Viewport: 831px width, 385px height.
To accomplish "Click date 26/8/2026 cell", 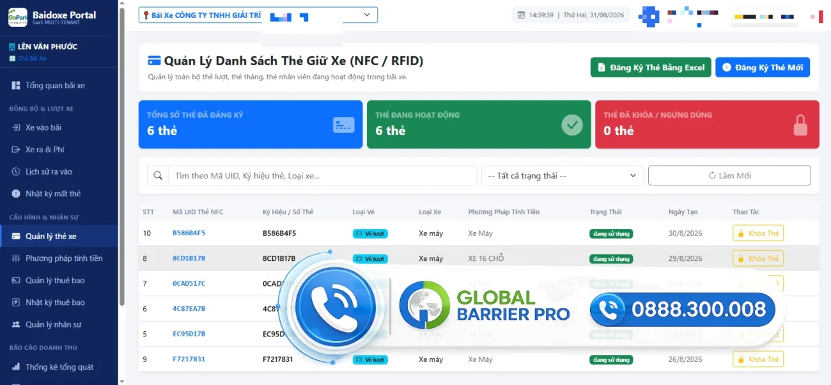I will pos(685,359).
